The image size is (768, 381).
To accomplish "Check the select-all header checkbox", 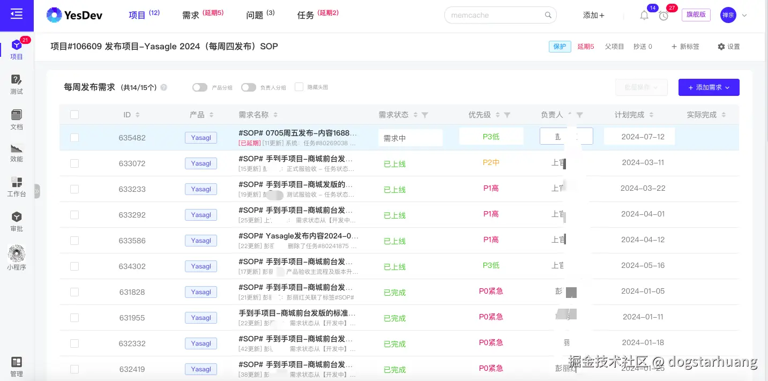I will point(74,115).
